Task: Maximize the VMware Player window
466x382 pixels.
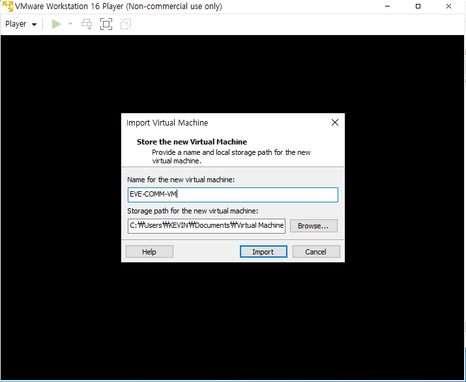Action: (x=418, y=7)
